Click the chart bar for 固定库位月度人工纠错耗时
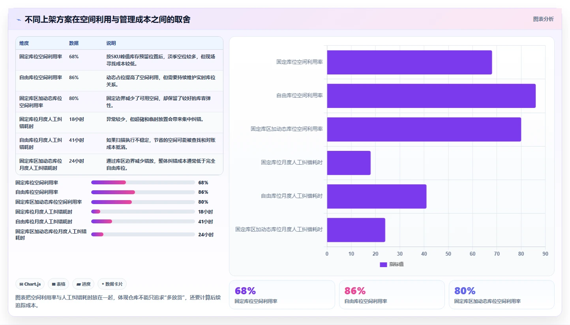Screen dimensions: 570x325 [x=349, y=163]
